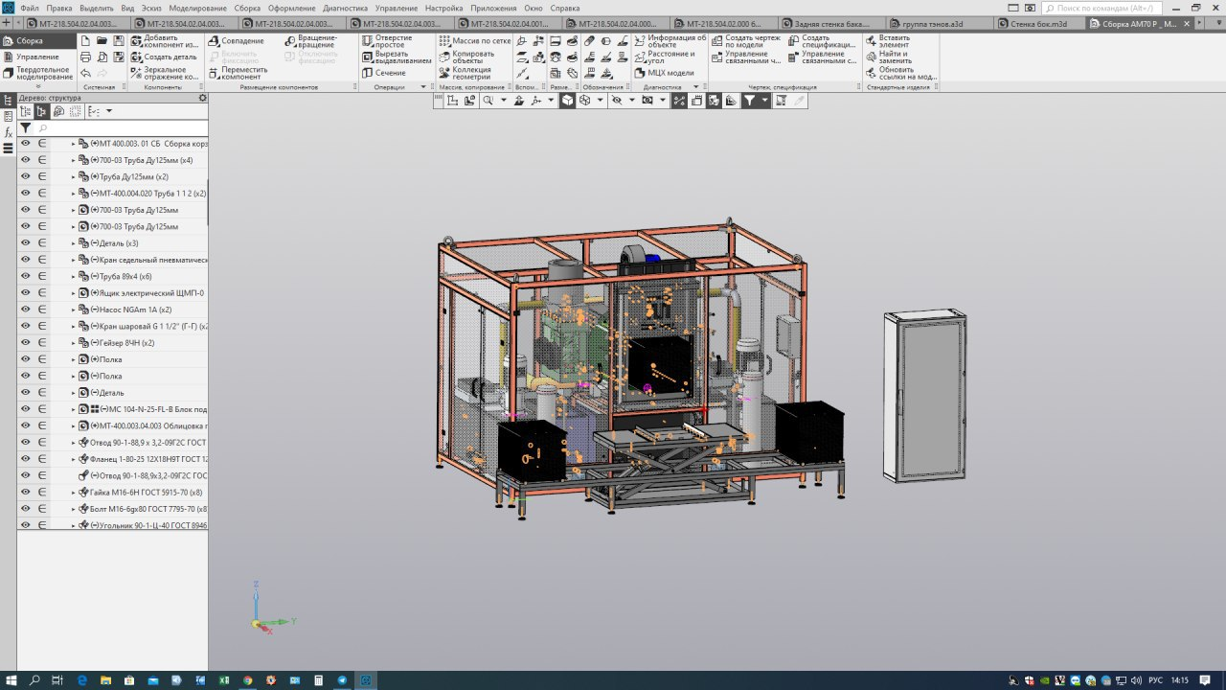Screen dimensions: 1226x690
Task: Open the Диагностика menu
Action: pyautogui.click(x=345, y=8)
